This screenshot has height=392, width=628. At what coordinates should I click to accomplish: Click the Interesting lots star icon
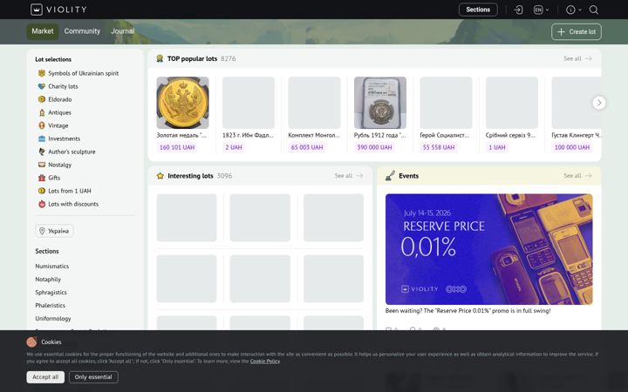tap(160, 176)
